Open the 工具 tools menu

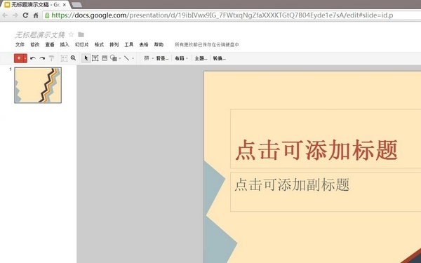point(129,45)
